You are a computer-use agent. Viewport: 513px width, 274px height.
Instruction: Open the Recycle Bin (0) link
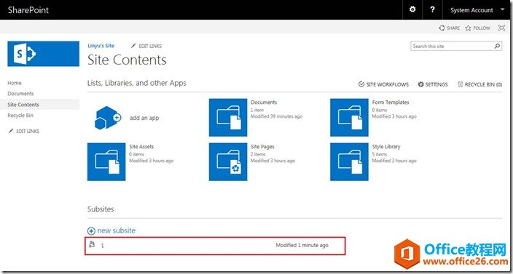click(x=480, y=84)
